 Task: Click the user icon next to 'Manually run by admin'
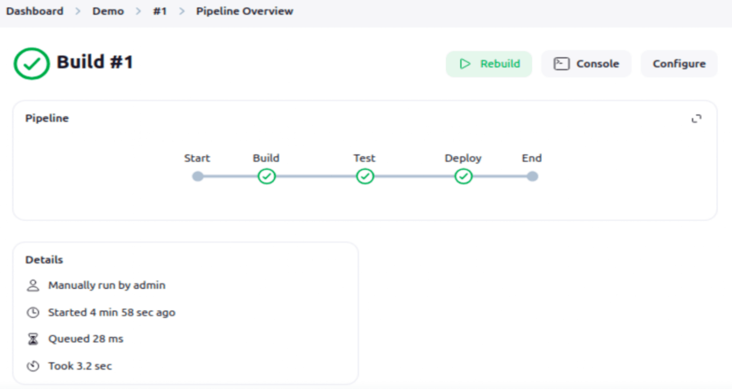(x=33, y=285)
